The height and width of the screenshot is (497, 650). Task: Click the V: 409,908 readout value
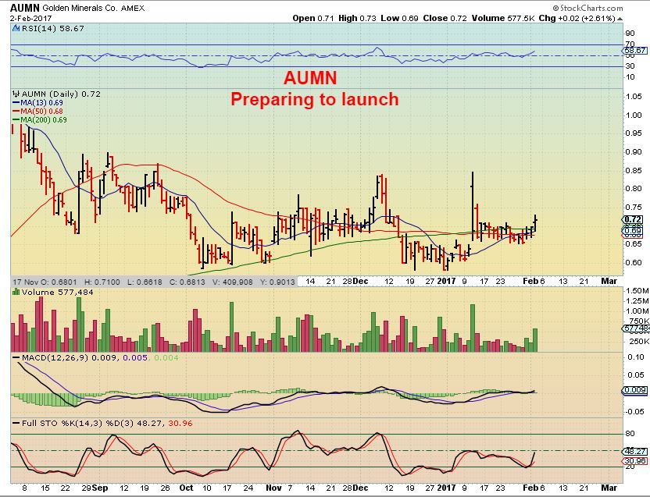click(233, 282)
